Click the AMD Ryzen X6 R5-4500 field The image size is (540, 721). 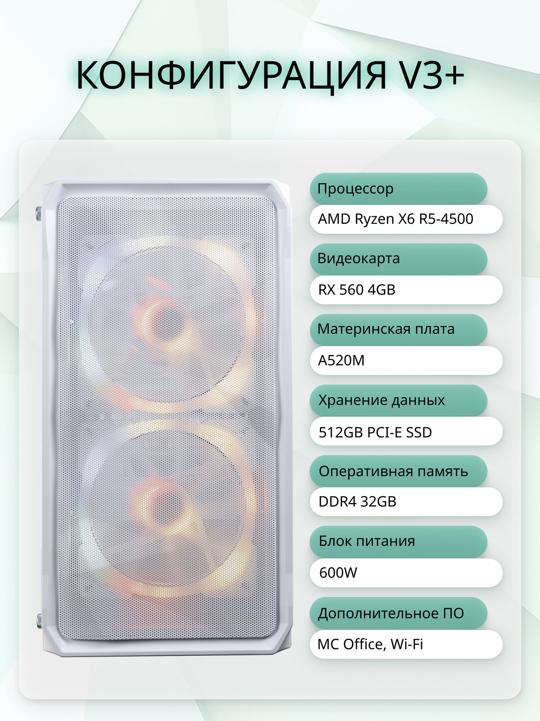click(406, 219)
